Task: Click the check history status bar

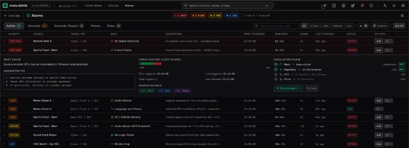Action: pos(150,64)
